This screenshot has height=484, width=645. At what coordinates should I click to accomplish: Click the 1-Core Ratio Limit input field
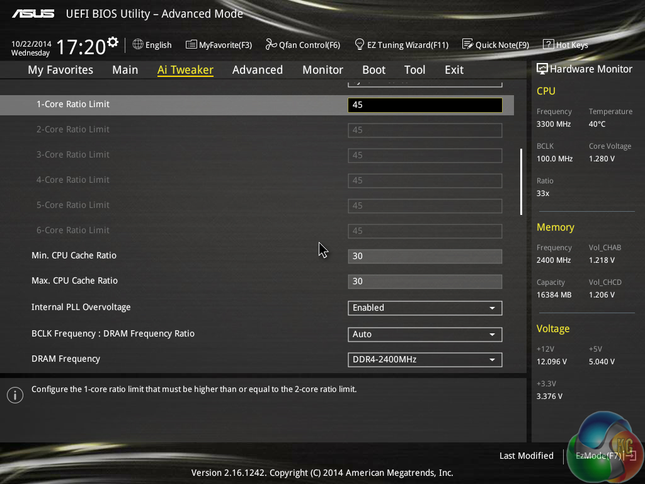pyautogui.click(x=425, y=105)
